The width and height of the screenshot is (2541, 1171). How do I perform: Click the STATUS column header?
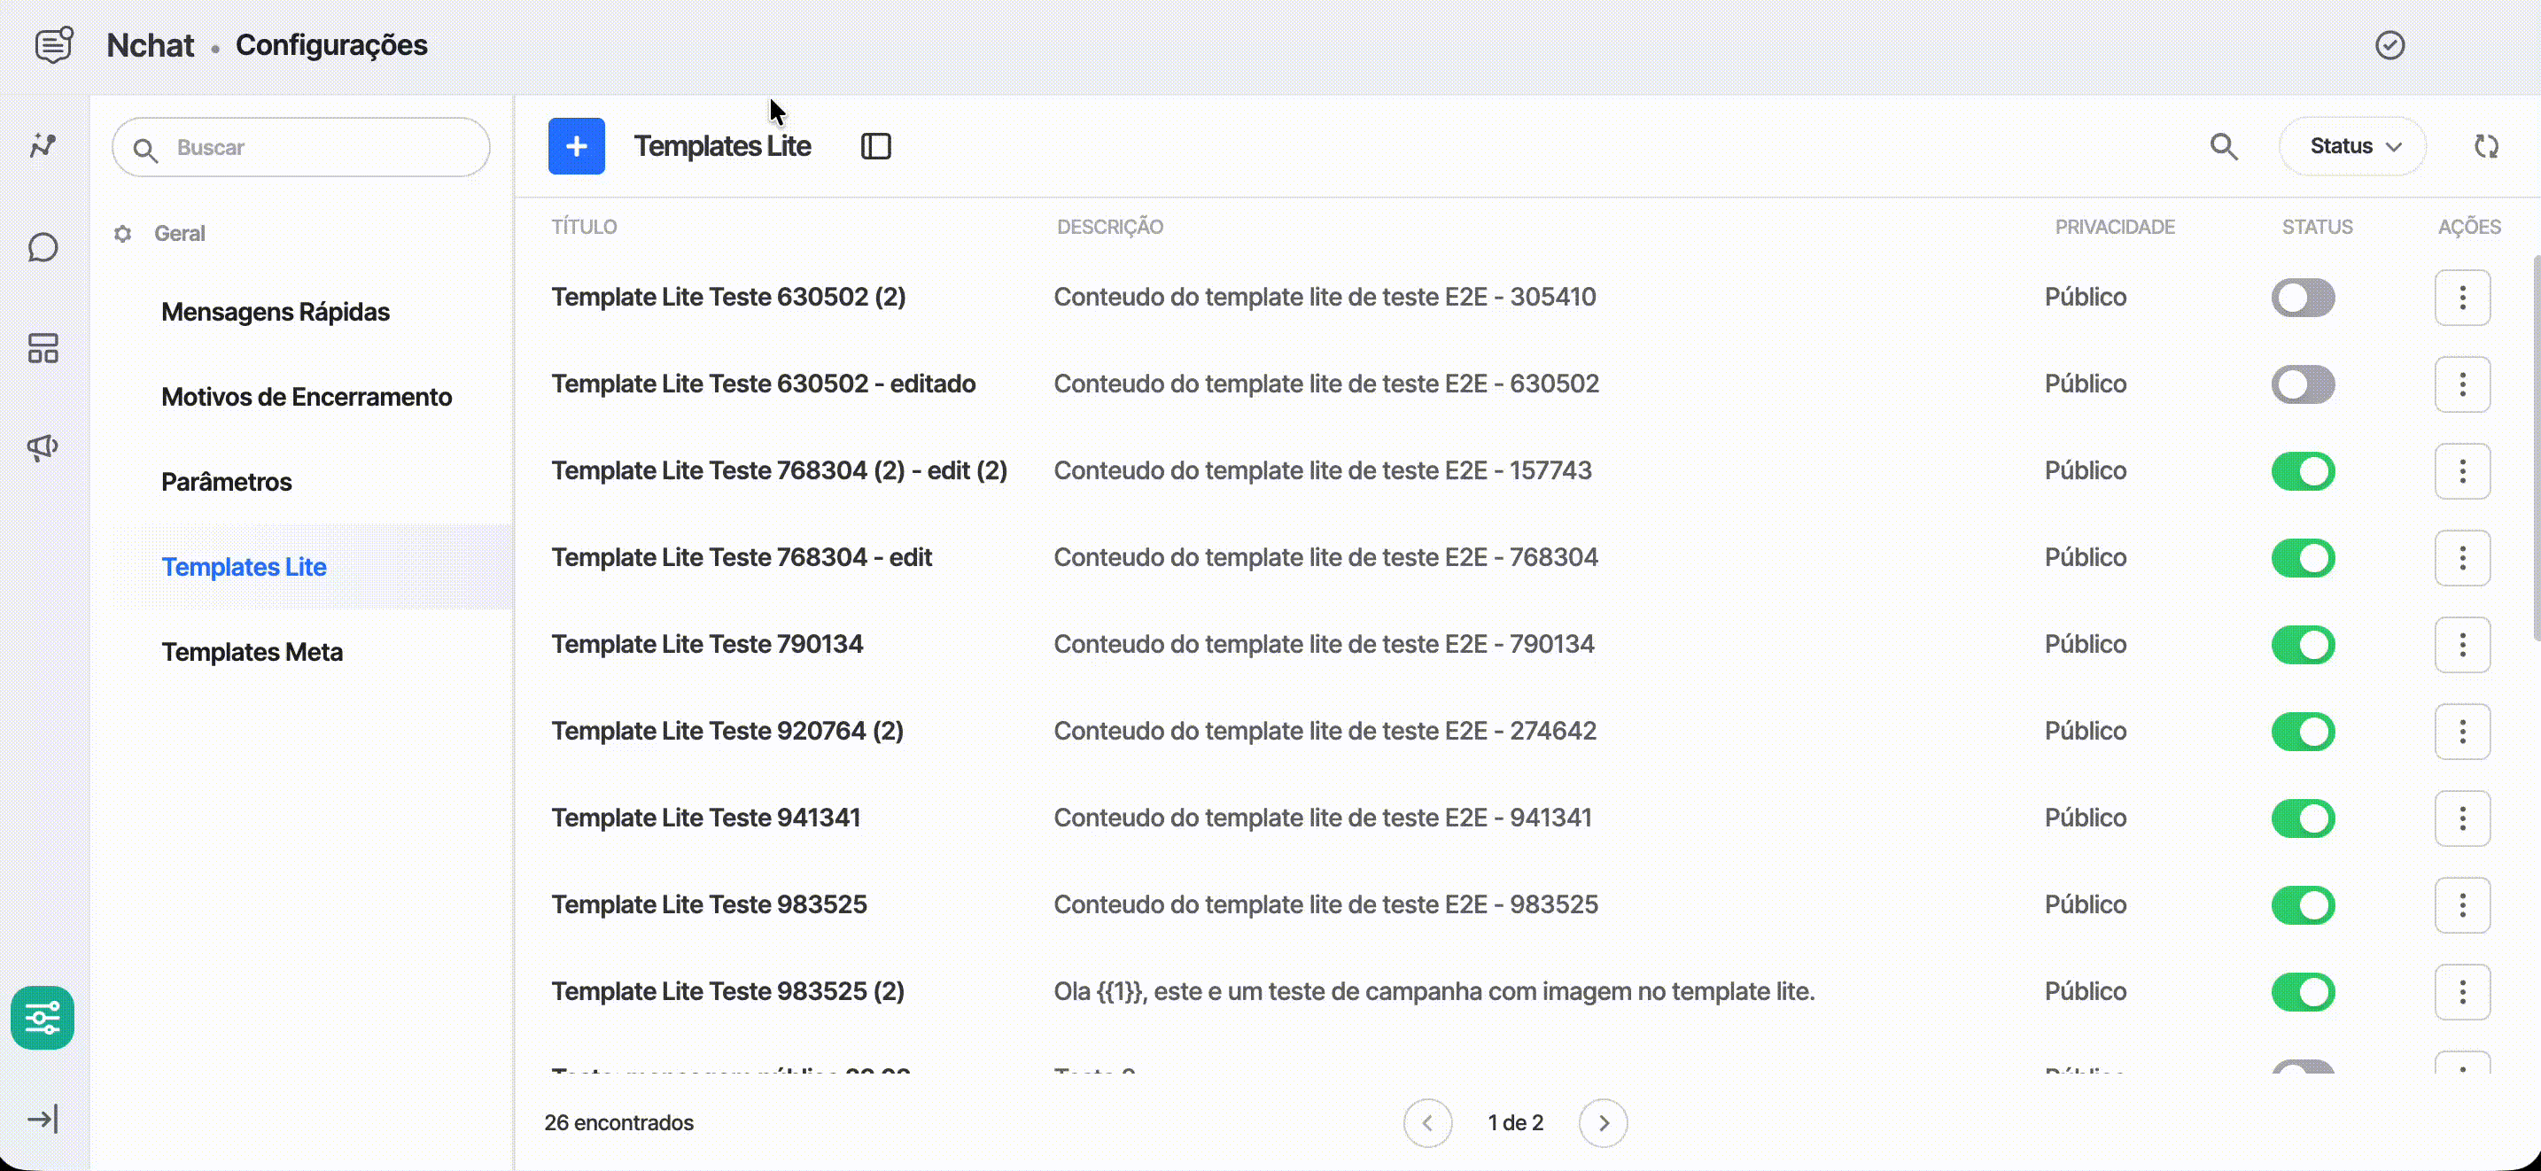click(2317, 227)
